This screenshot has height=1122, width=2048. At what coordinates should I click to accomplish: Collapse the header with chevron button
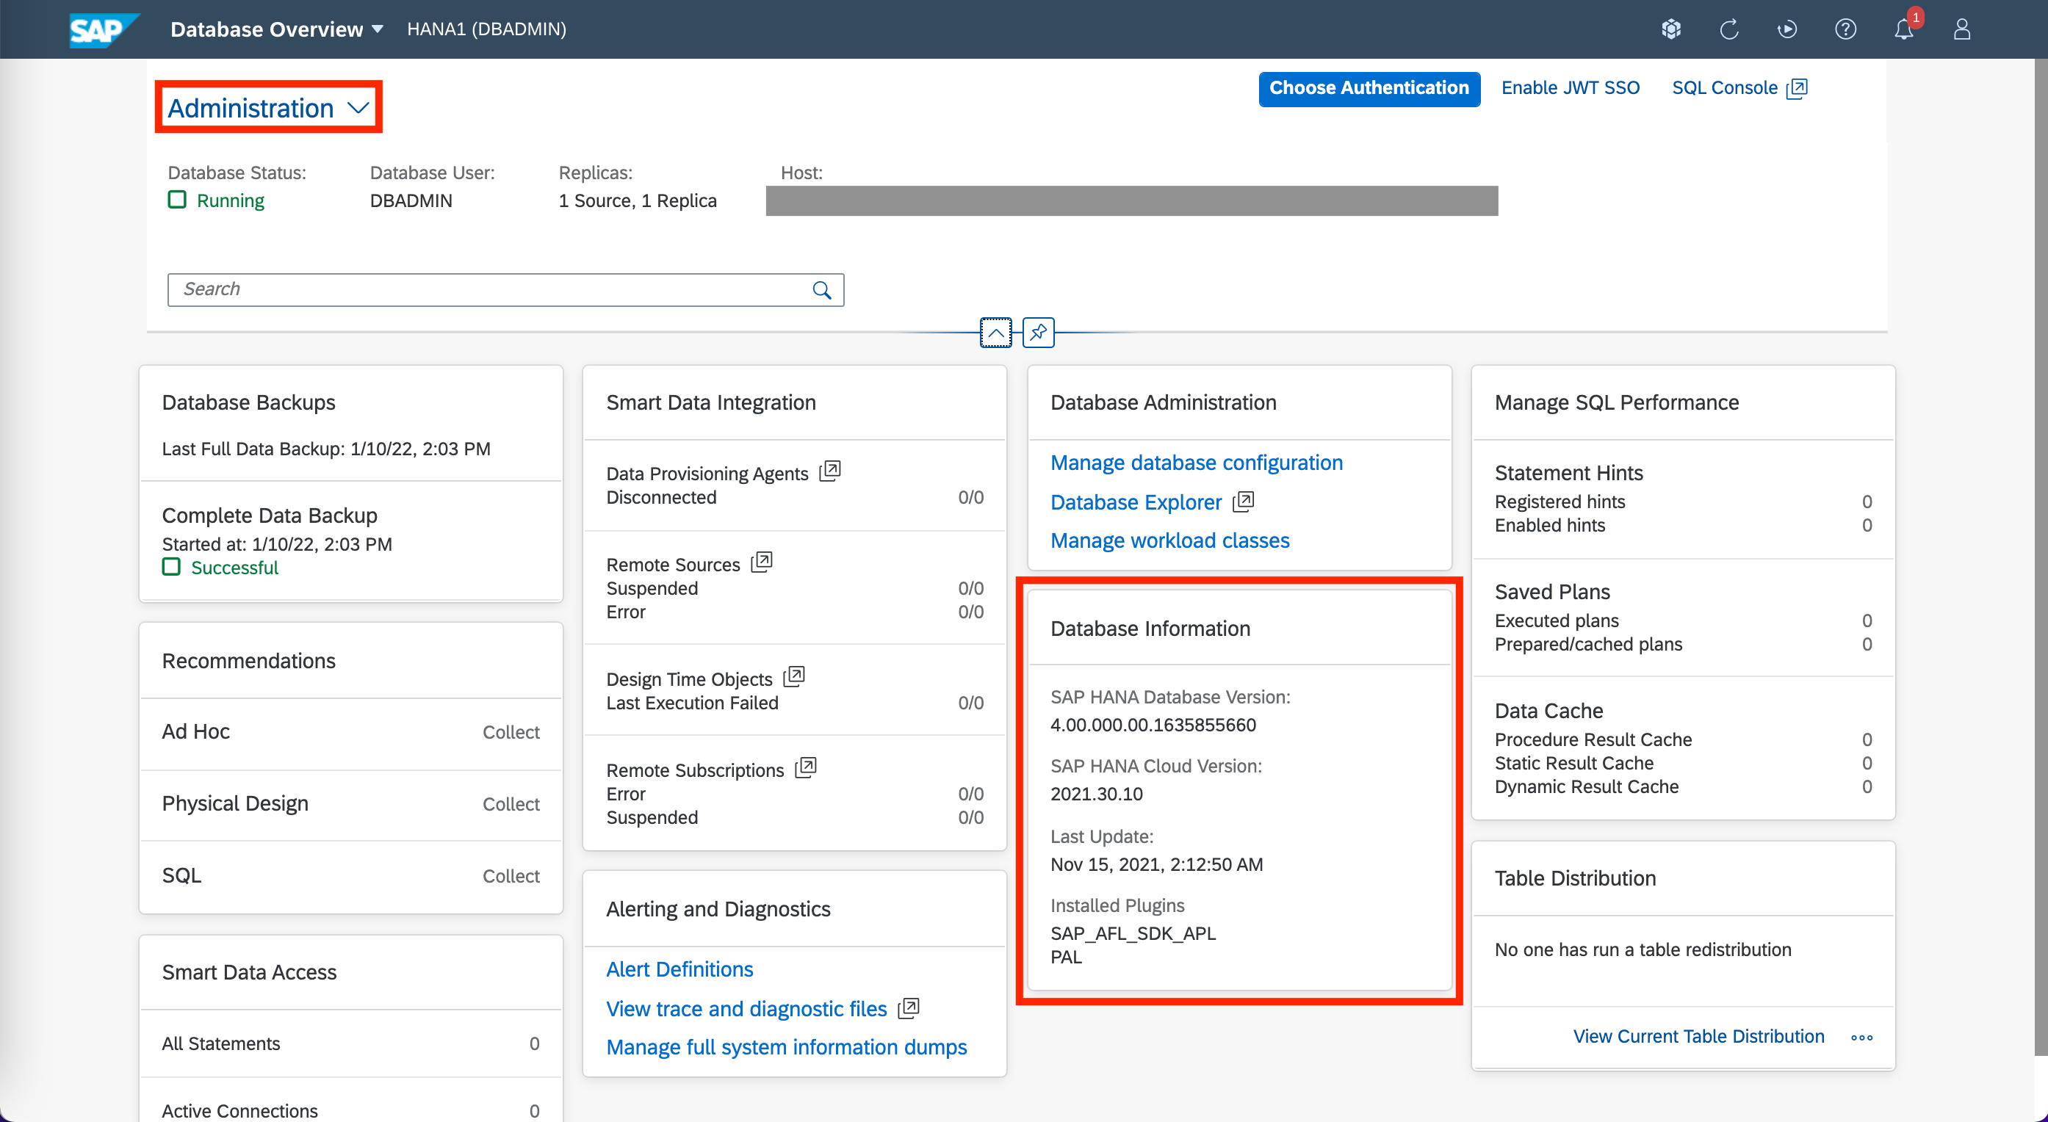tap(995, 332)
